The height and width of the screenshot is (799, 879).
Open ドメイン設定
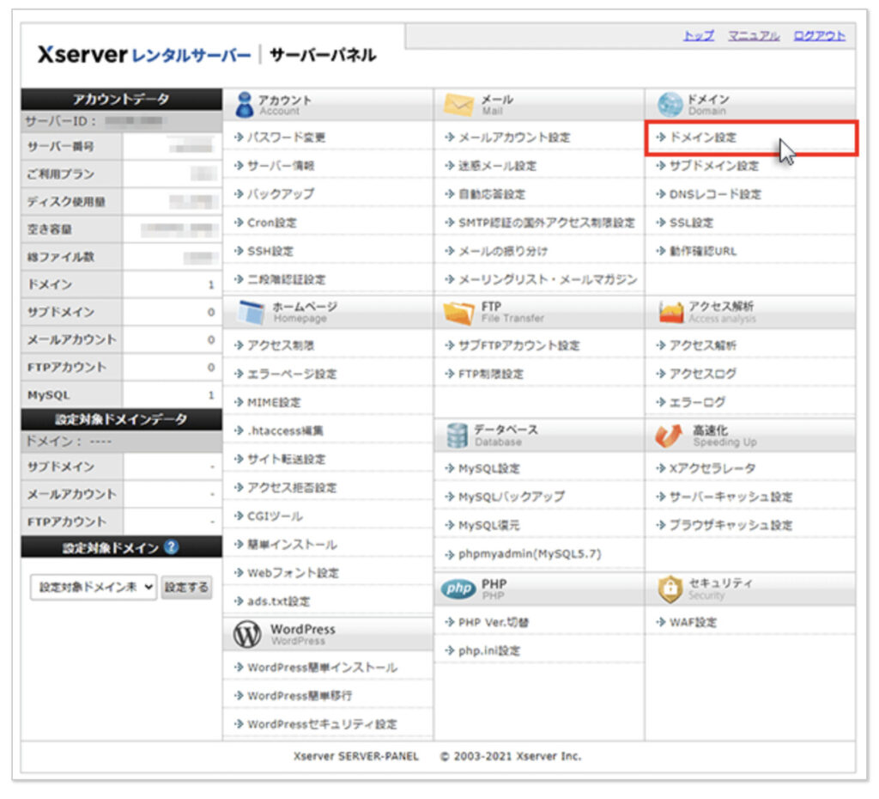point(703,137)
